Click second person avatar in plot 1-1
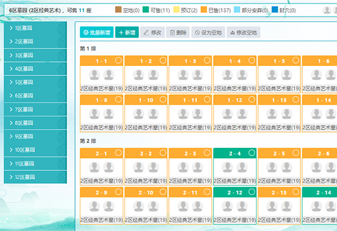Viewport: 337px width, 231px height. 109,75
